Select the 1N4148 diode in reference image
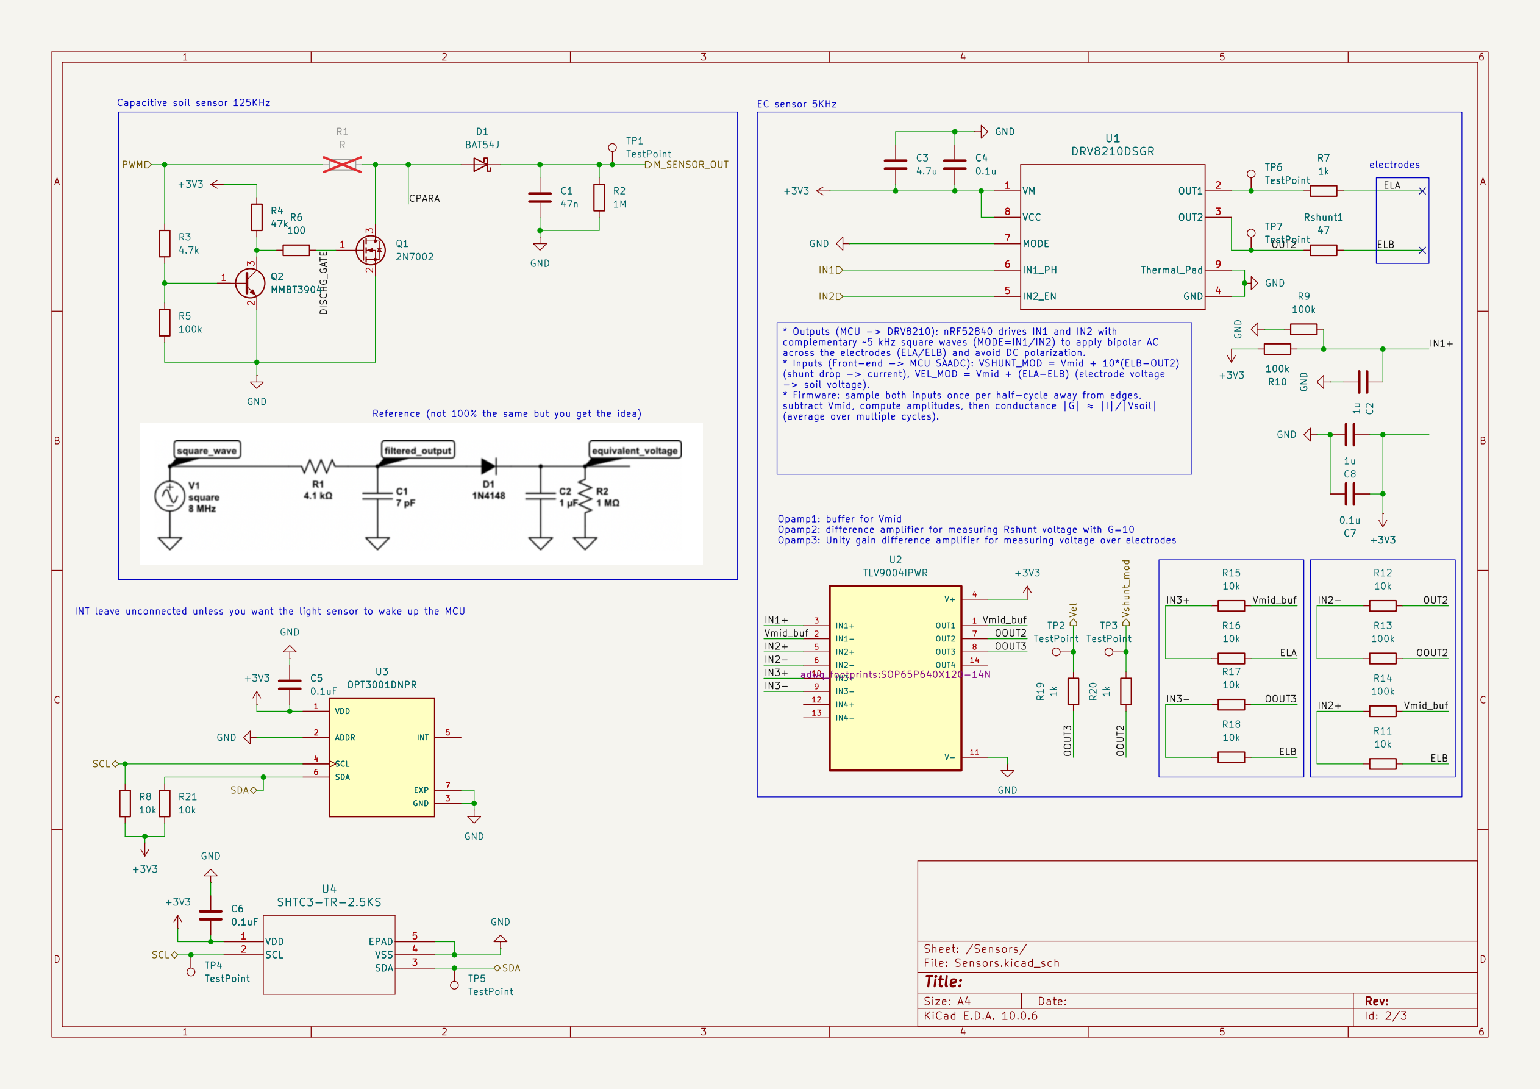 [x=488, y=466]
